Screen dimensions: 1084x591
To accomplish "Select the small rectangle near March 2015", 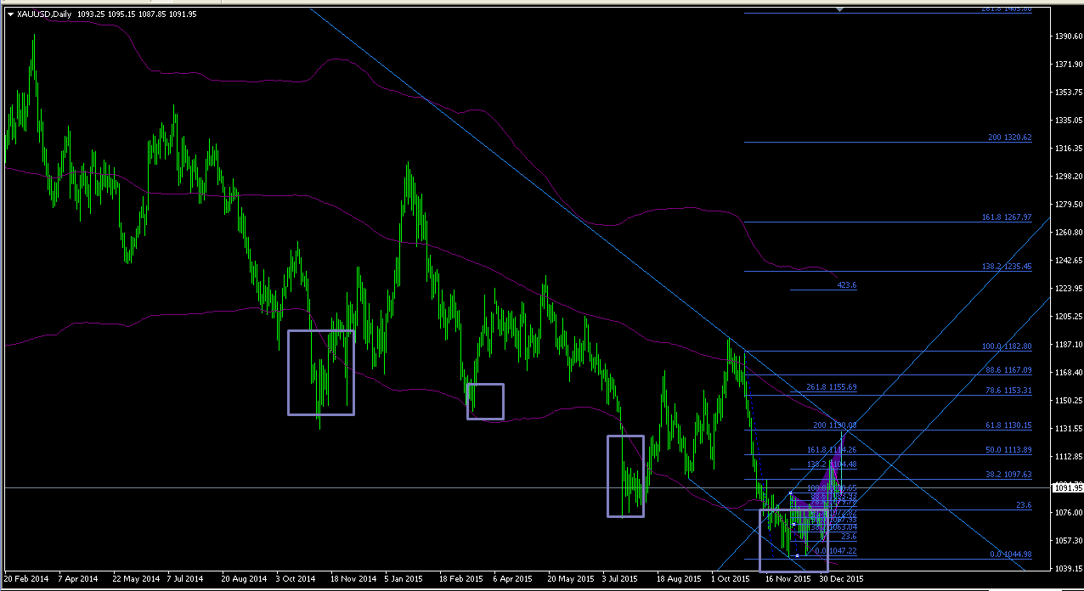I will click(485, 402).
